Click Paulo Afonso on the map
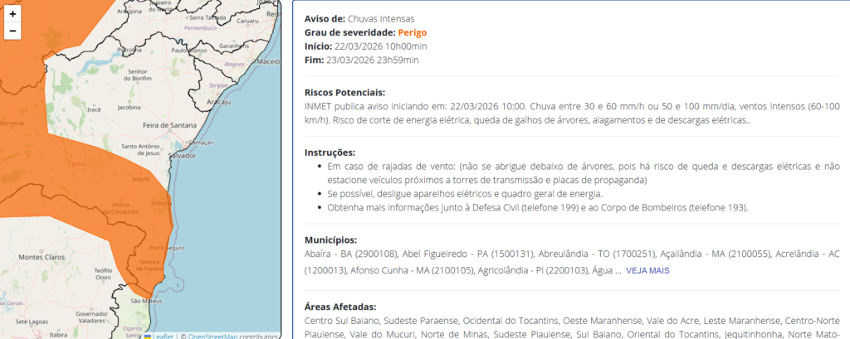Image resolution: width=850 pixels, height=339 pixels. coord(188,51)
